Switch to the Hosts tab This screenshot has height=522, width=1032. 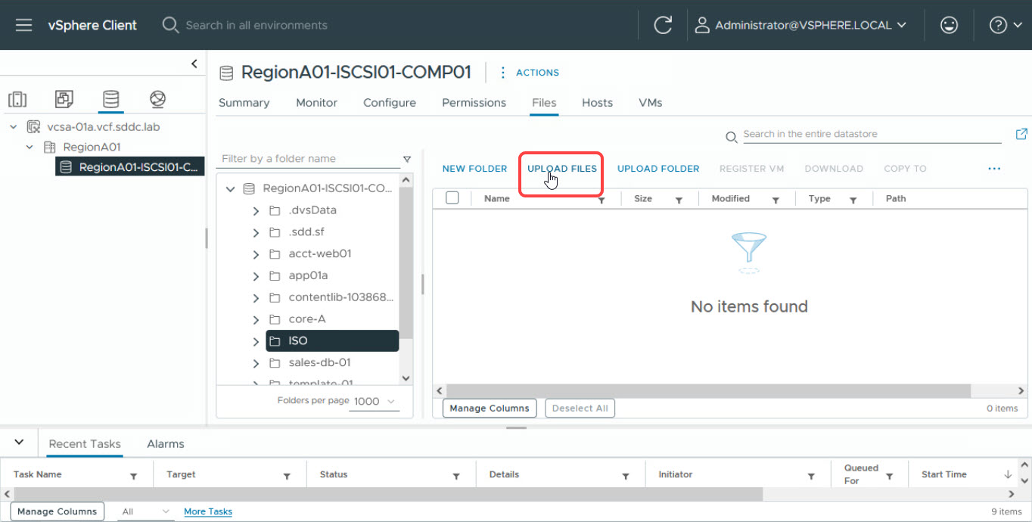pos(598,103)
